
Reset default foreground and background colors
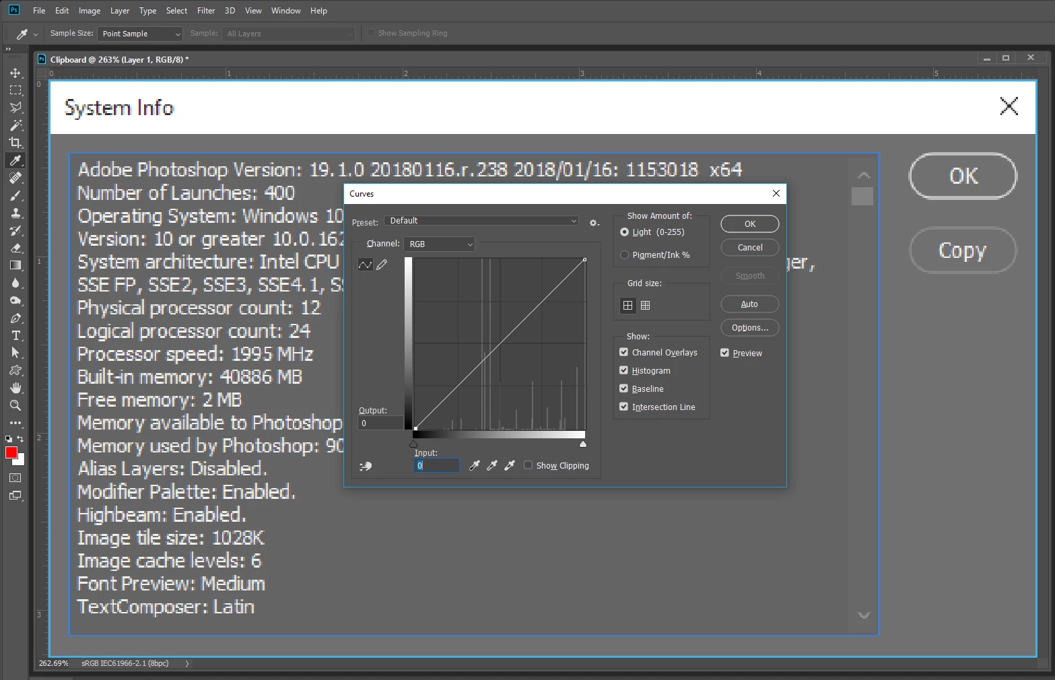[x=9, y=439]
